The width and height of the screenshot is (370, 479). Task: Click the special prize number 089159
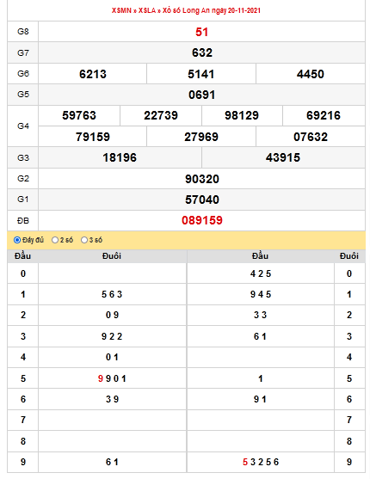click(202, 220)
